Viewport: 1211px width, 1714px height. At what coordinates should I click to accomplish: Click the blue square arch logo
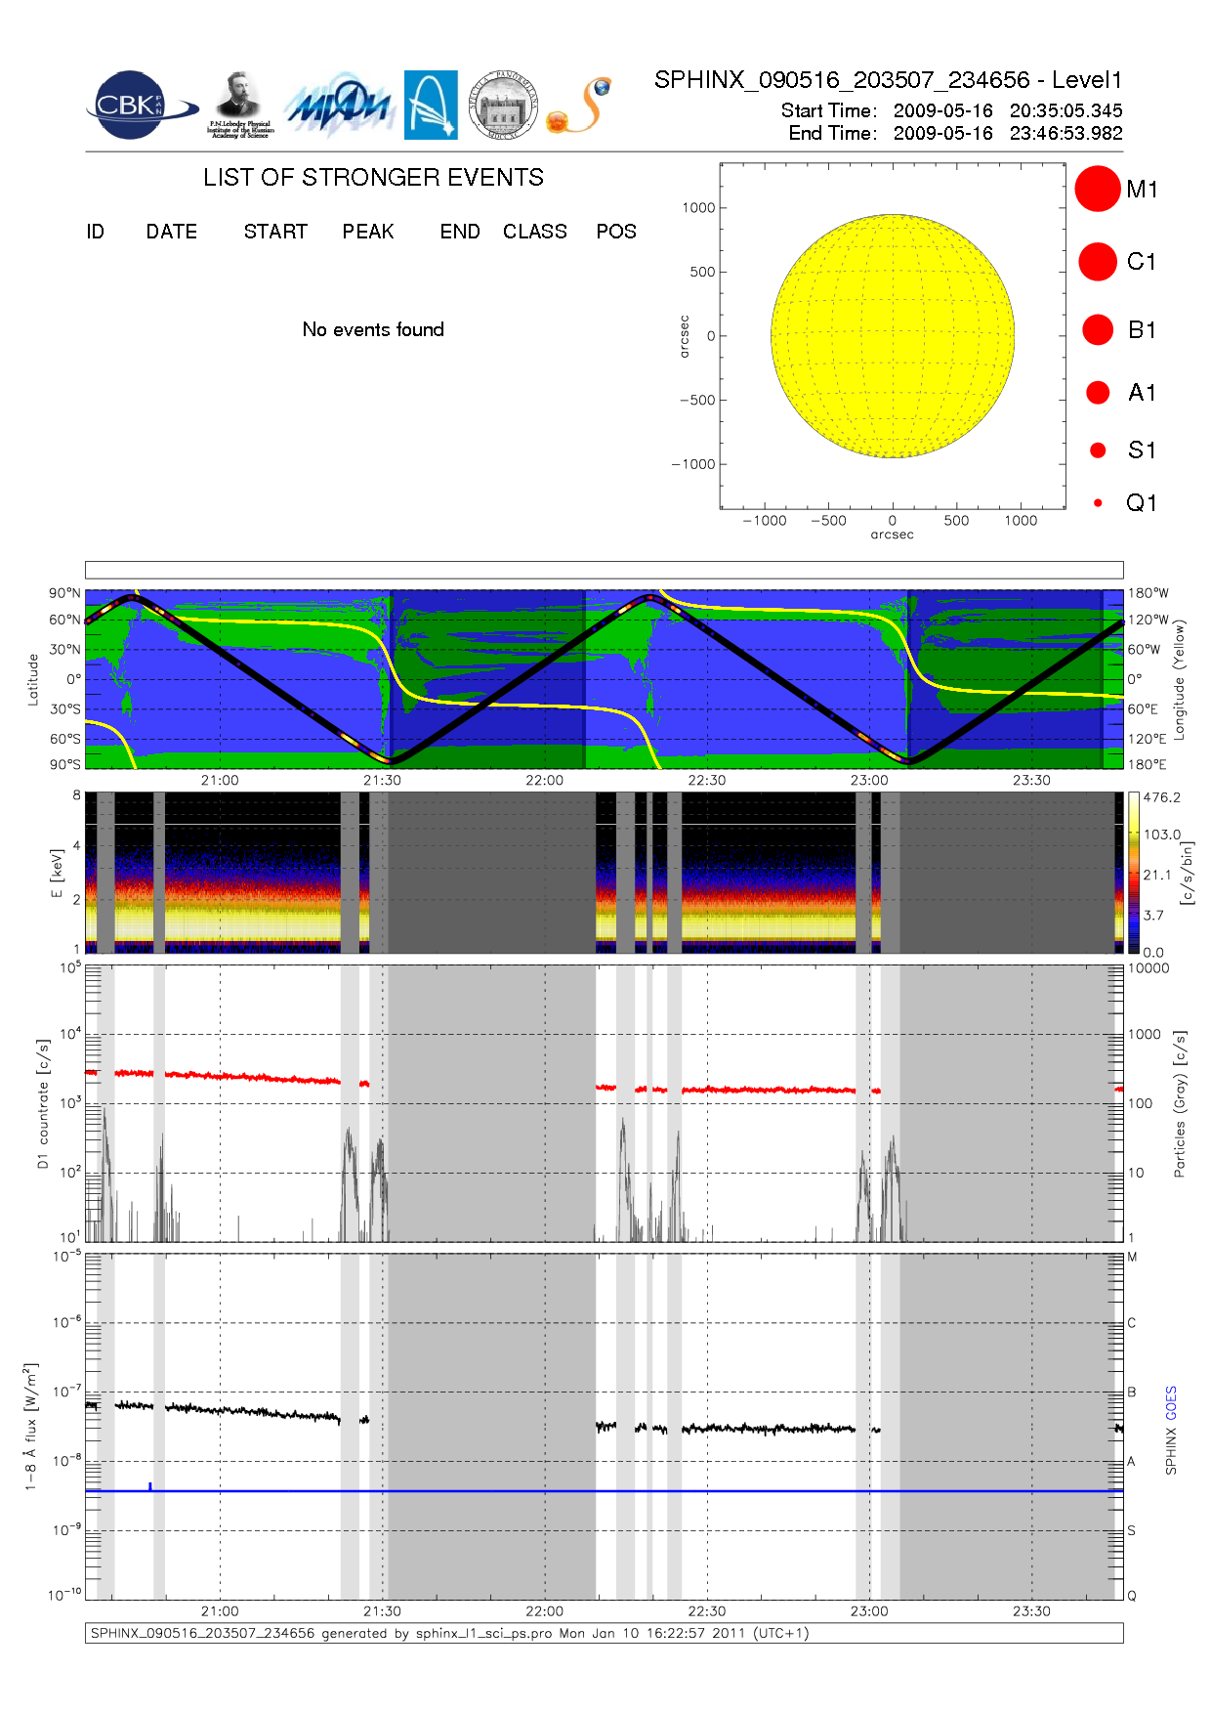coord(431,105)
